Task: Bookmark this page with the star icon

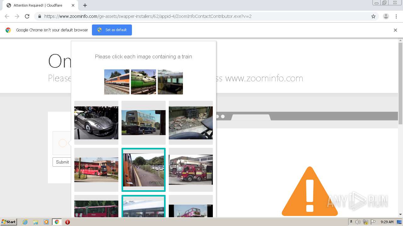Action: (x=373, y=16)
